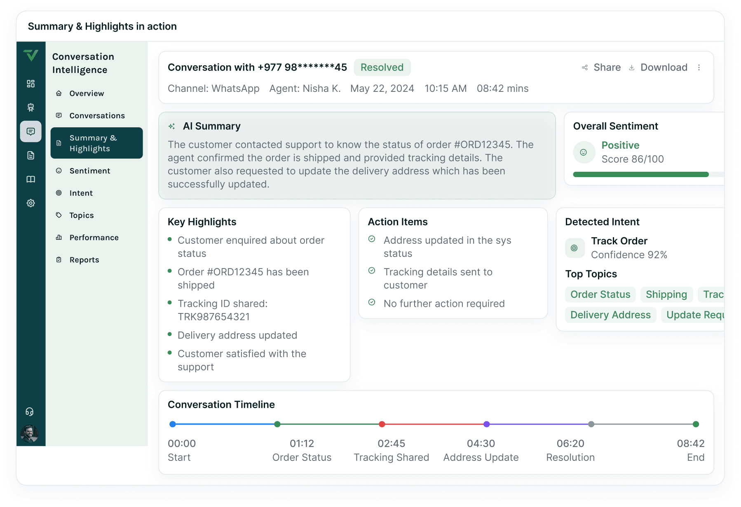Viewport: 741px width, 507px height.
Task: Click the download arrow icon
Action: (631, 68)
